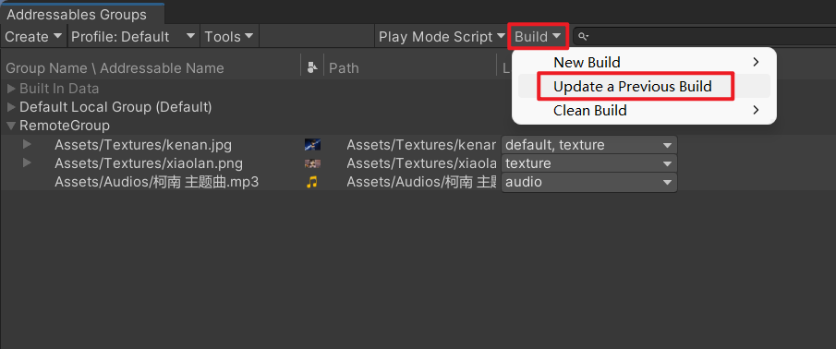
Task: Click the kenan.jpg texture thumbnail icon
Action: (x=312, y=144)
